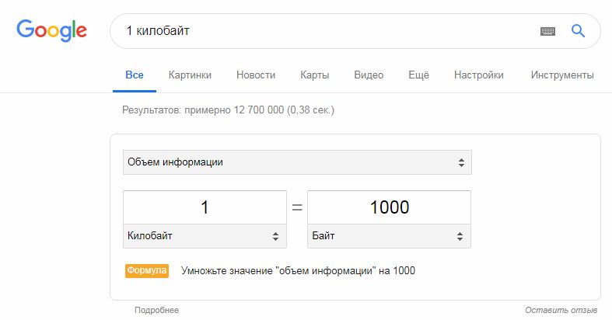Viewport: 612px width, 320px height.
Task: Switch to the Новости tab
Action: coord(256,75)
